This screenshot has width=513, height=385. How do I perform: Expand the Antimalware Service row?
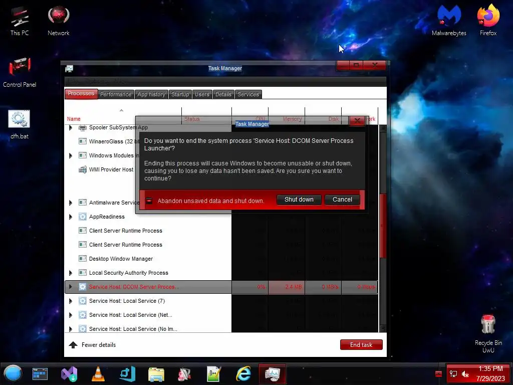coord(70,203)
